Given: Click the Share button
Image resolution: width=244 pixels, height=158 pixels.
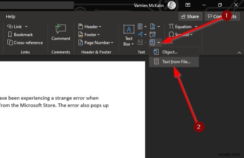Looking at the screenshot, I should coord(190,16).
